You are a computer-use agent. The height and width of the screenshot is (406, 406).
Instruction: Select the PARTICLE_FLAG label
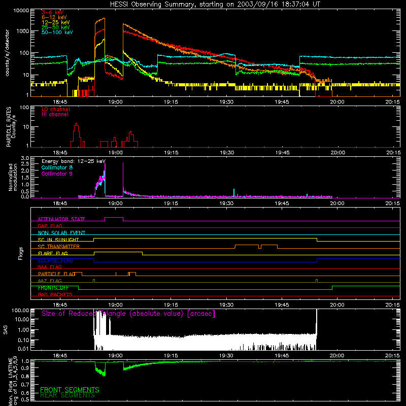(x=57, y=274)
